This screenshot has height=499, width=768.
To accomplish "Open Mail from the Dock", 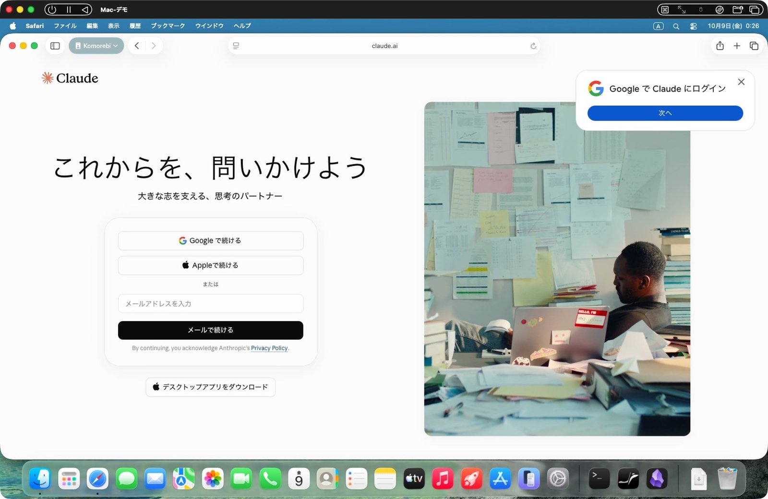I will click(x=155, y=479).
